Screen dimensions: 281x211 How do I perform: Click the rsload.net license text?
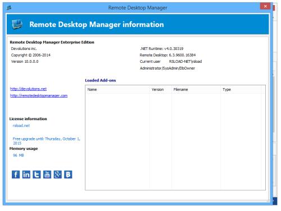pyautogui.click(x=21, y=126)
